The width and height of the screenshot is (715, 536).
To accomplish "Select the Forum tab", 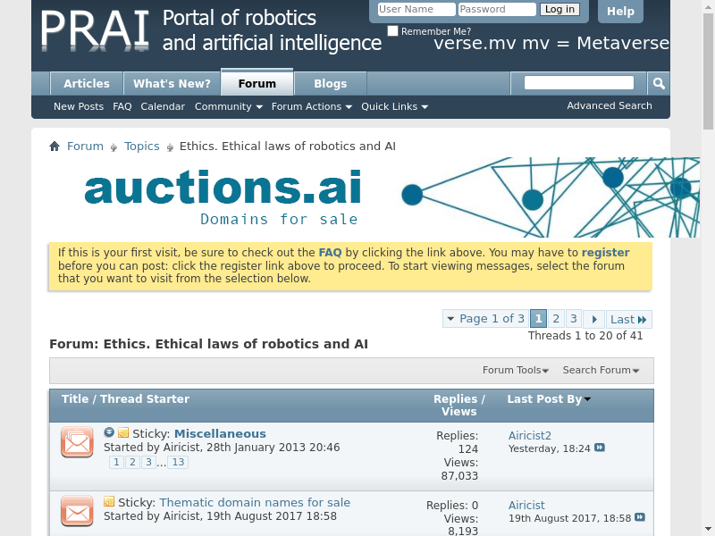I will (257, 83).
